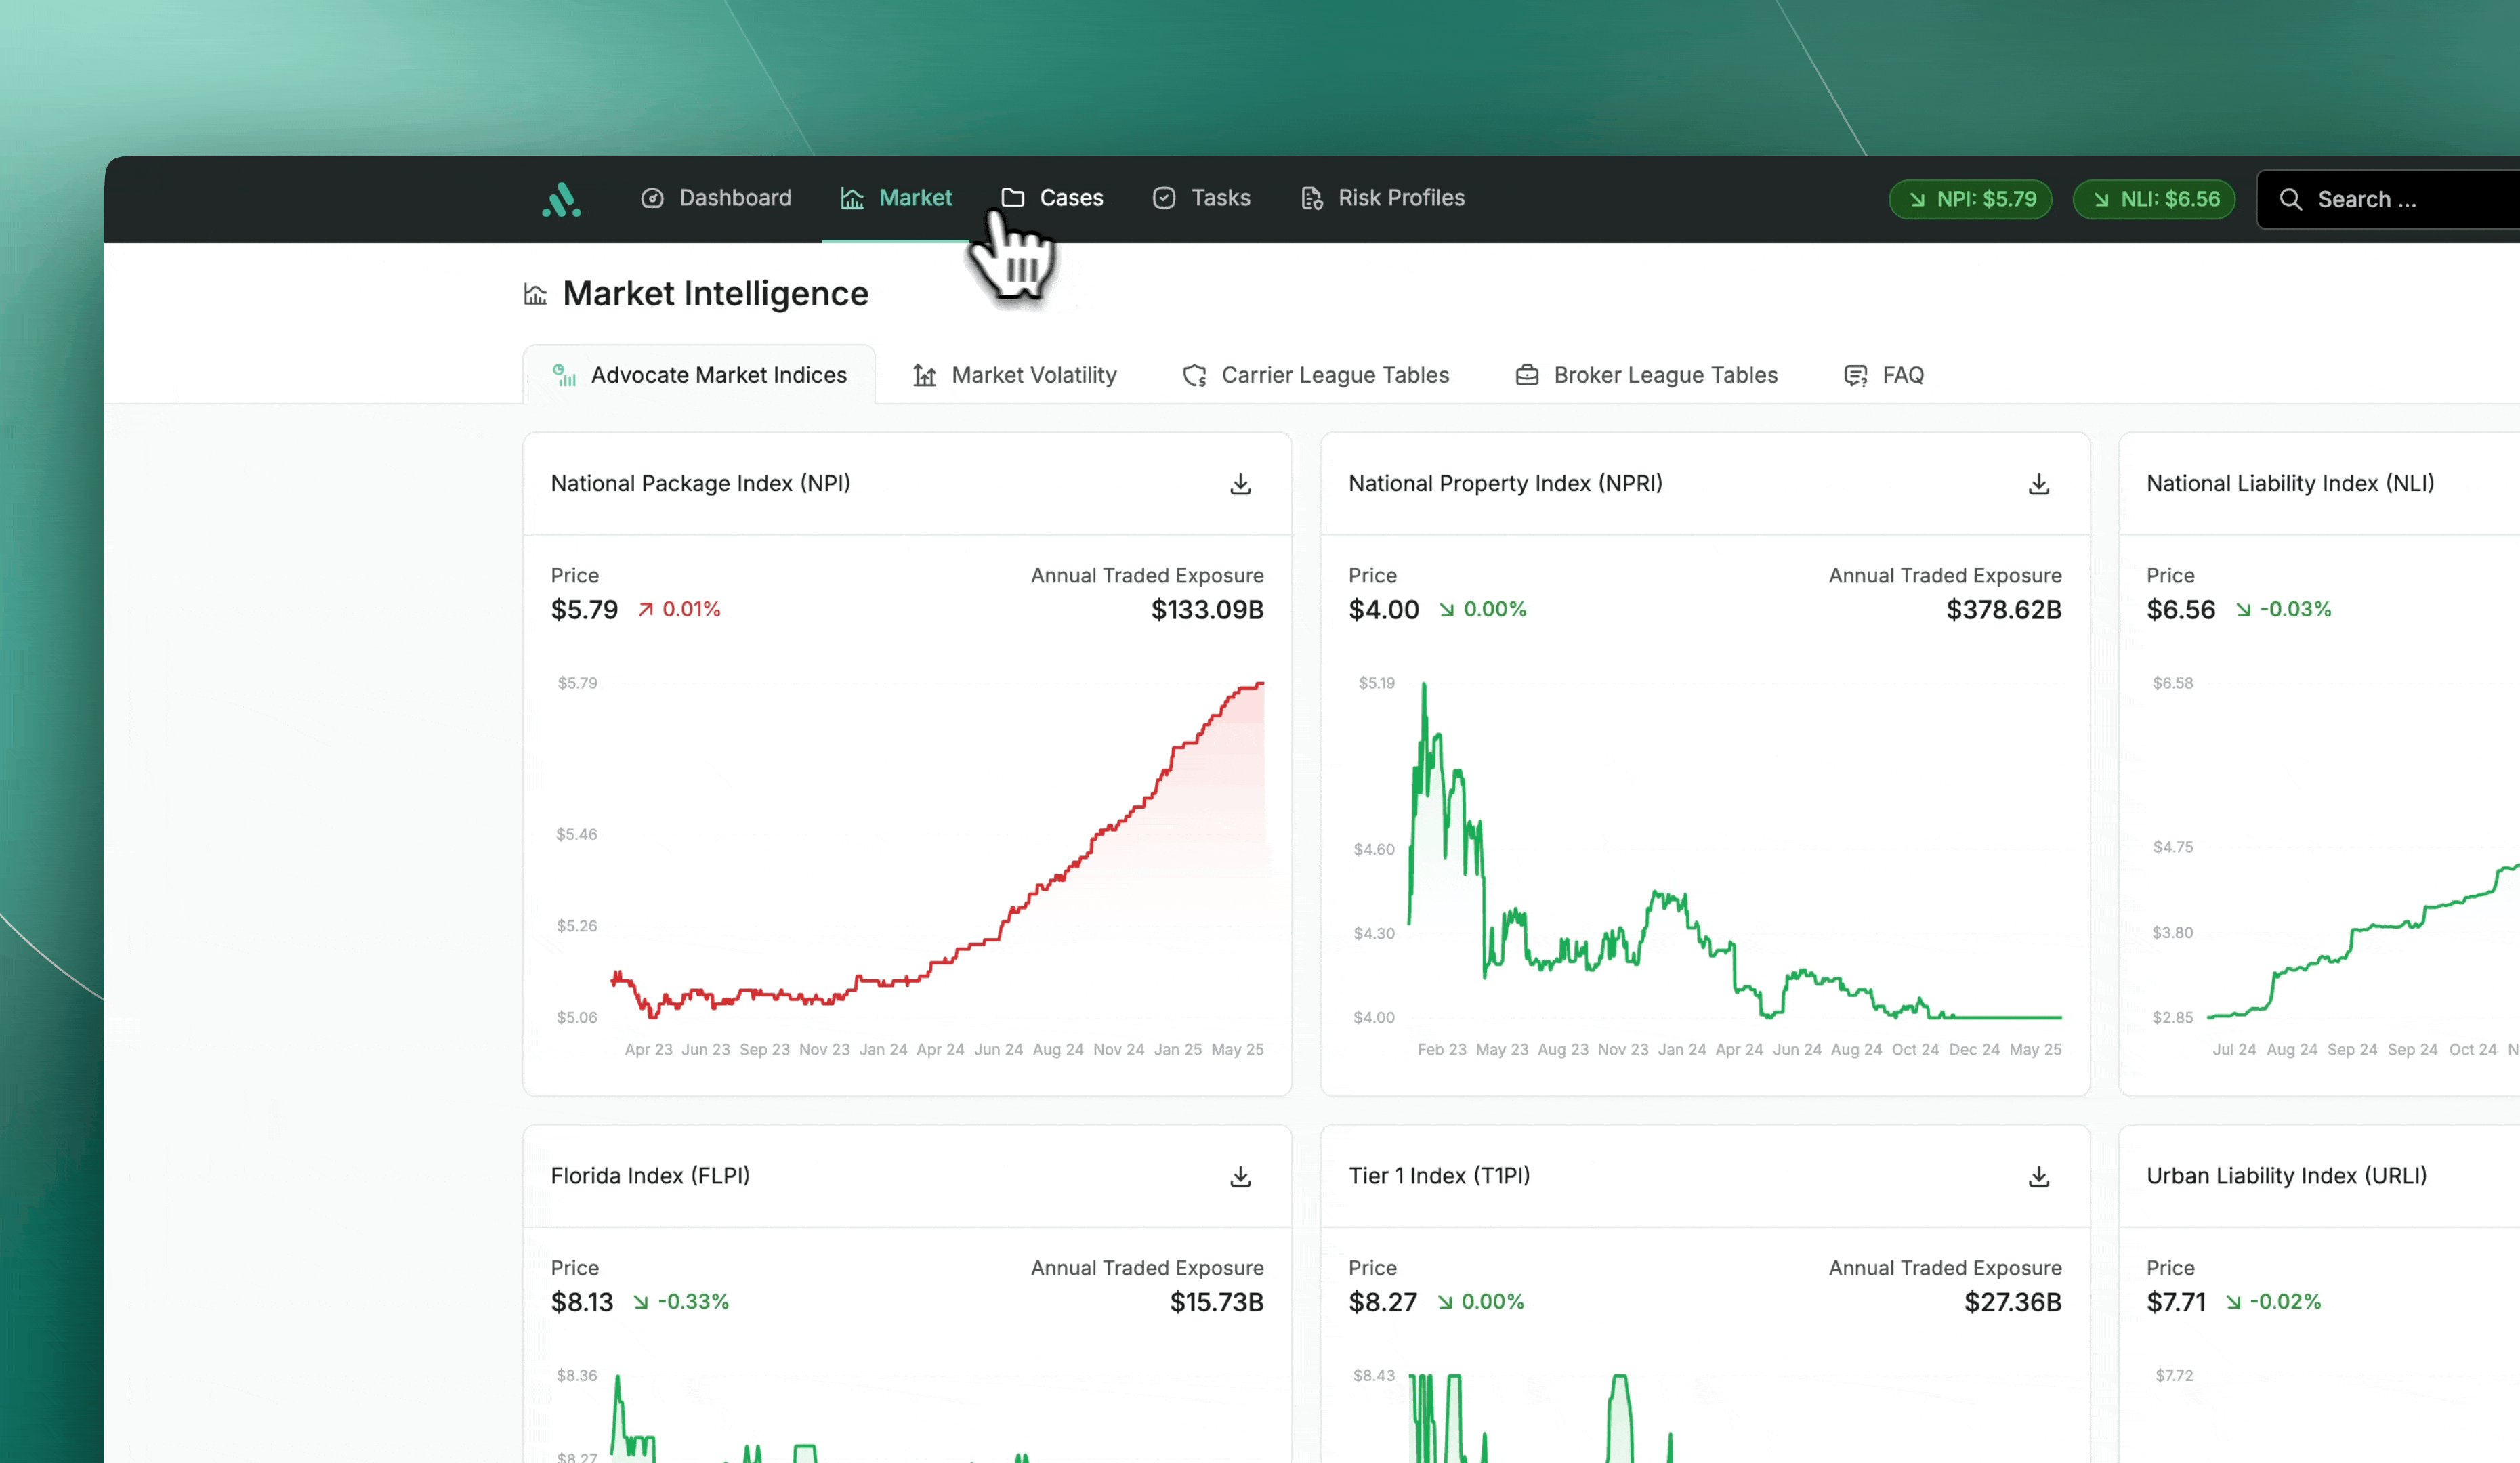Download the Florida Index chart data

point(1240,1176)
